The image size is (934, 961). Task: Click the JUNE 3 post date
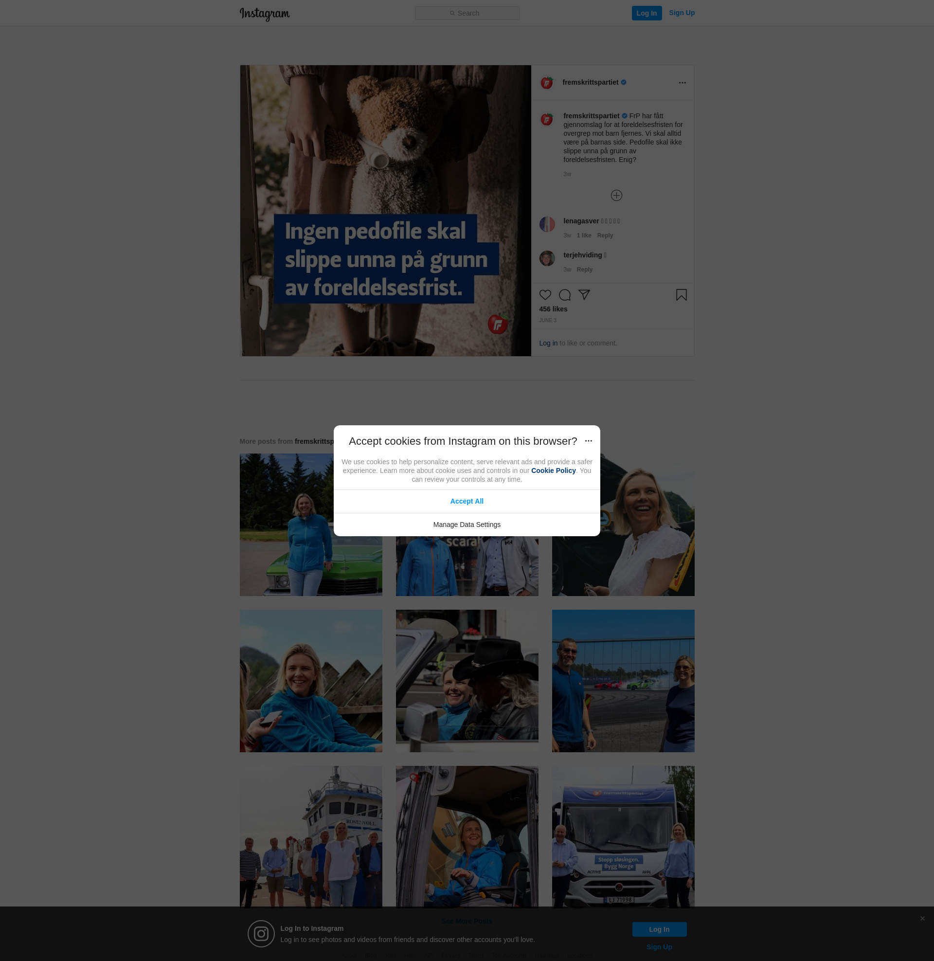[x=547, y=321]
